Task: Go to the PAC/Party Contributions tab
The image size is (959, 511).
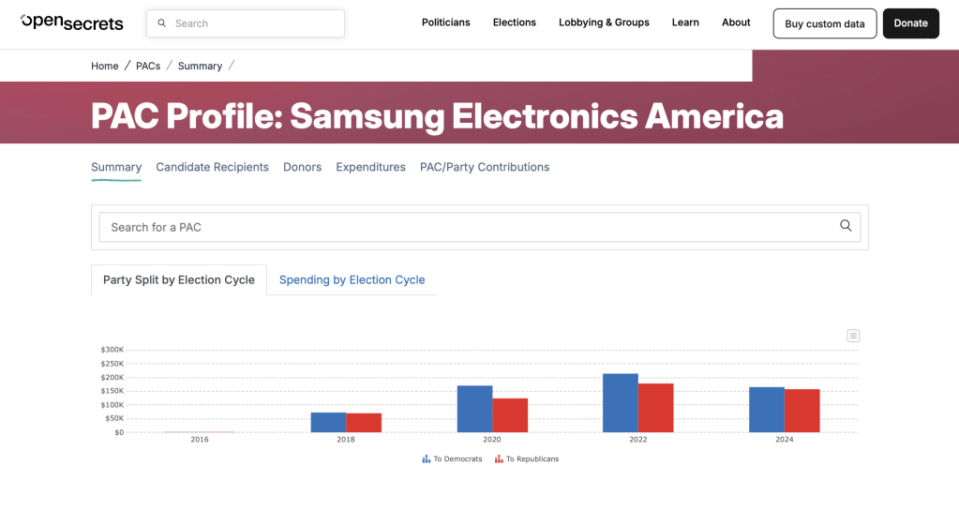Action: pos(485,167)
